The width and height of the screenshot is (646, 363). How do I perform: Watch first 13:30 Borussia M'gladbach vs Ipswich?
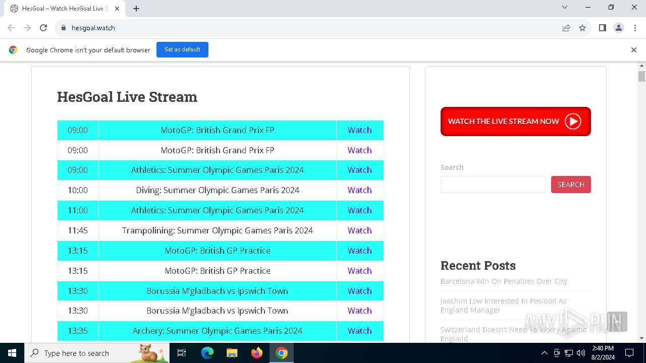(360, 291)
